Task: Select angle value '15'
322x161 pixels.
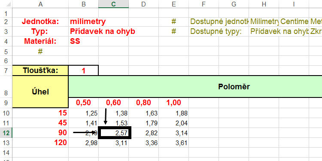Action: [40, 113]
